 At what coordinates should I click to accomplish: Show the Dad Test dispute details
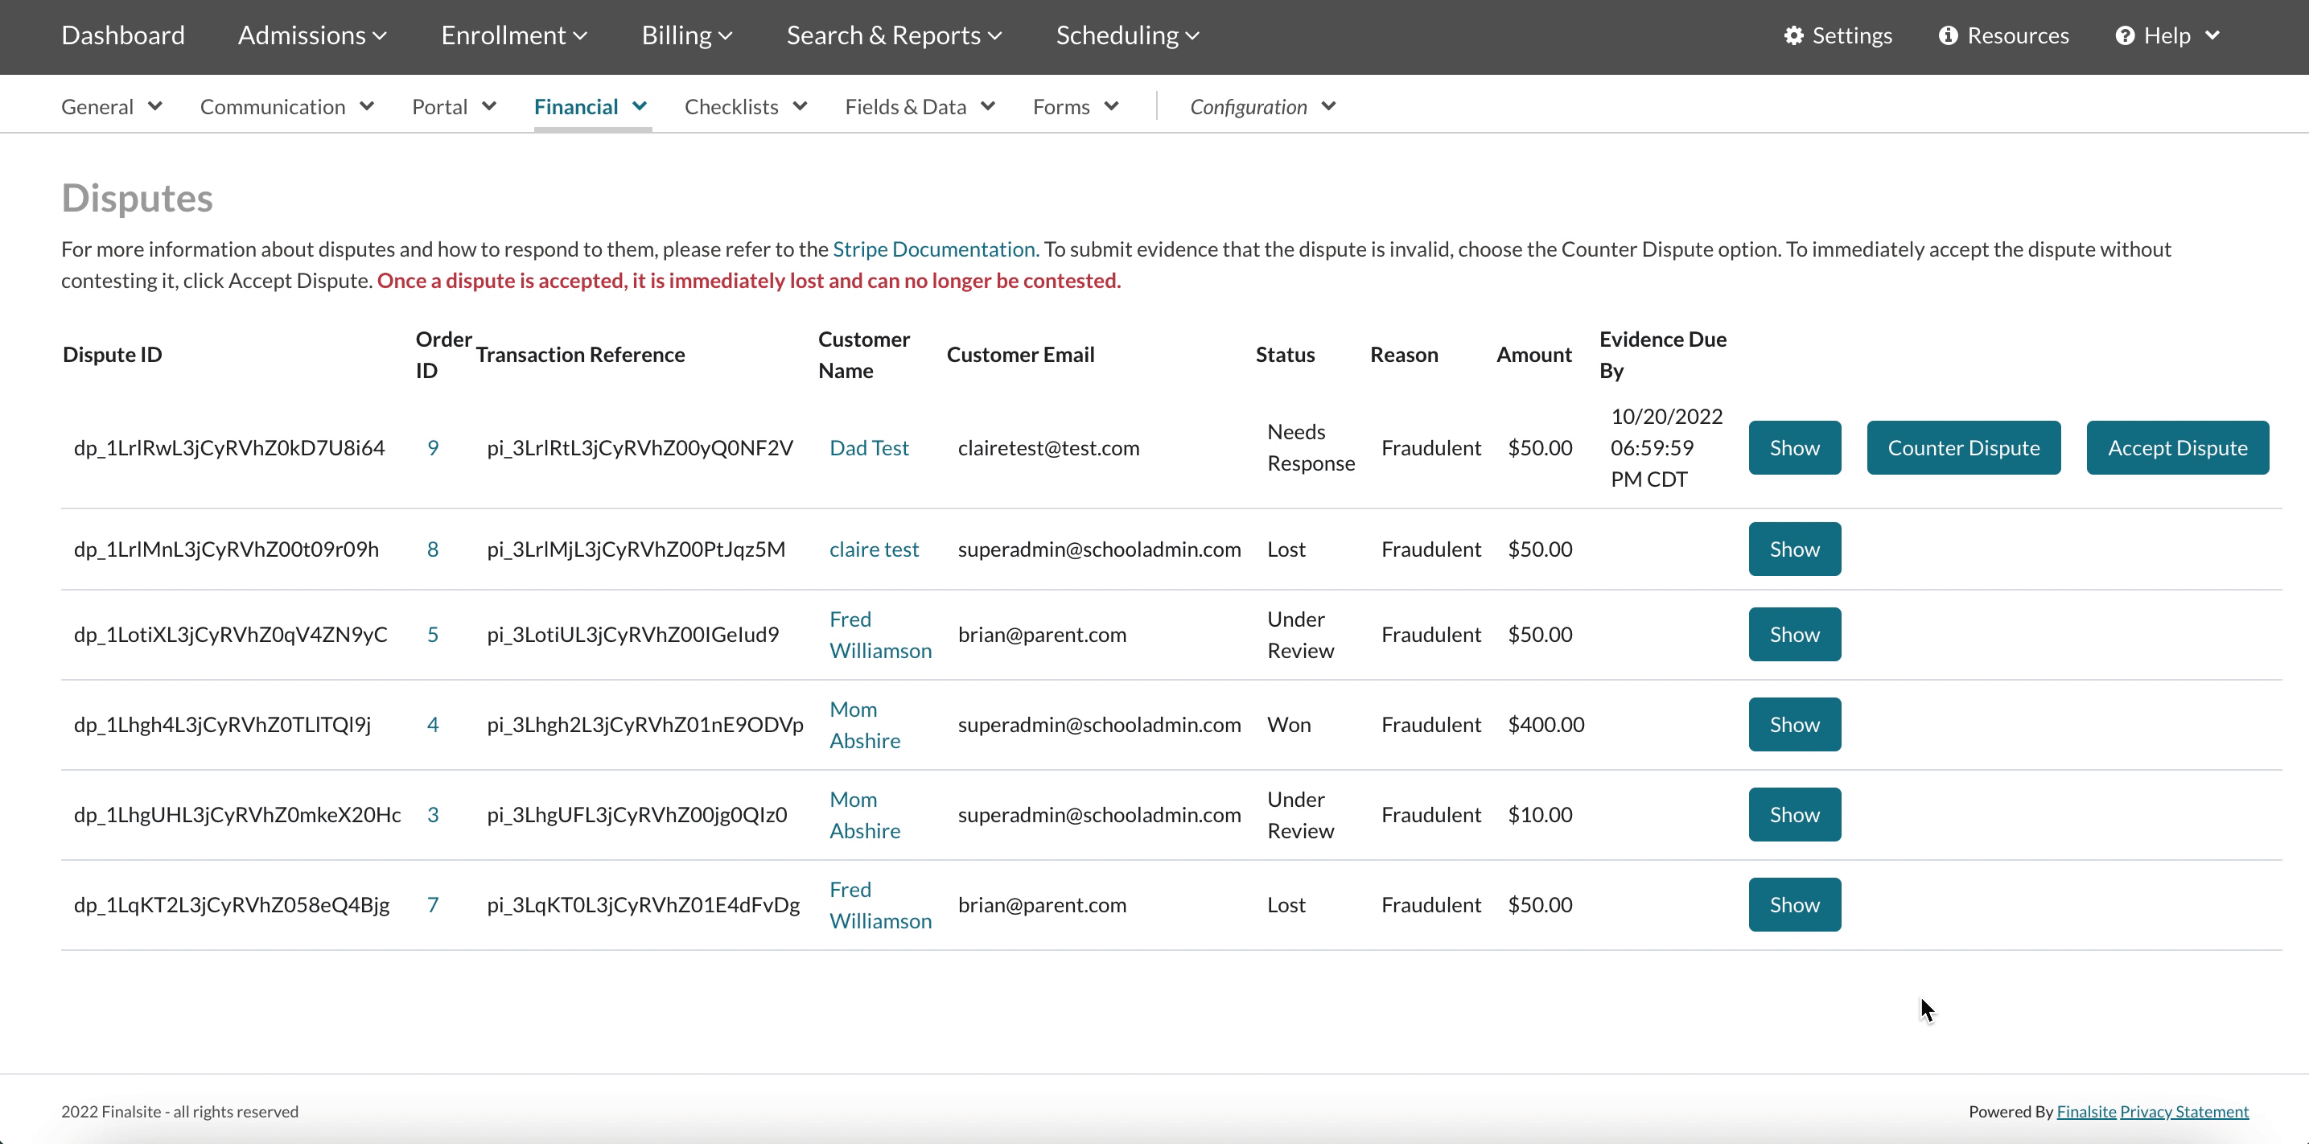[1793, 447]
